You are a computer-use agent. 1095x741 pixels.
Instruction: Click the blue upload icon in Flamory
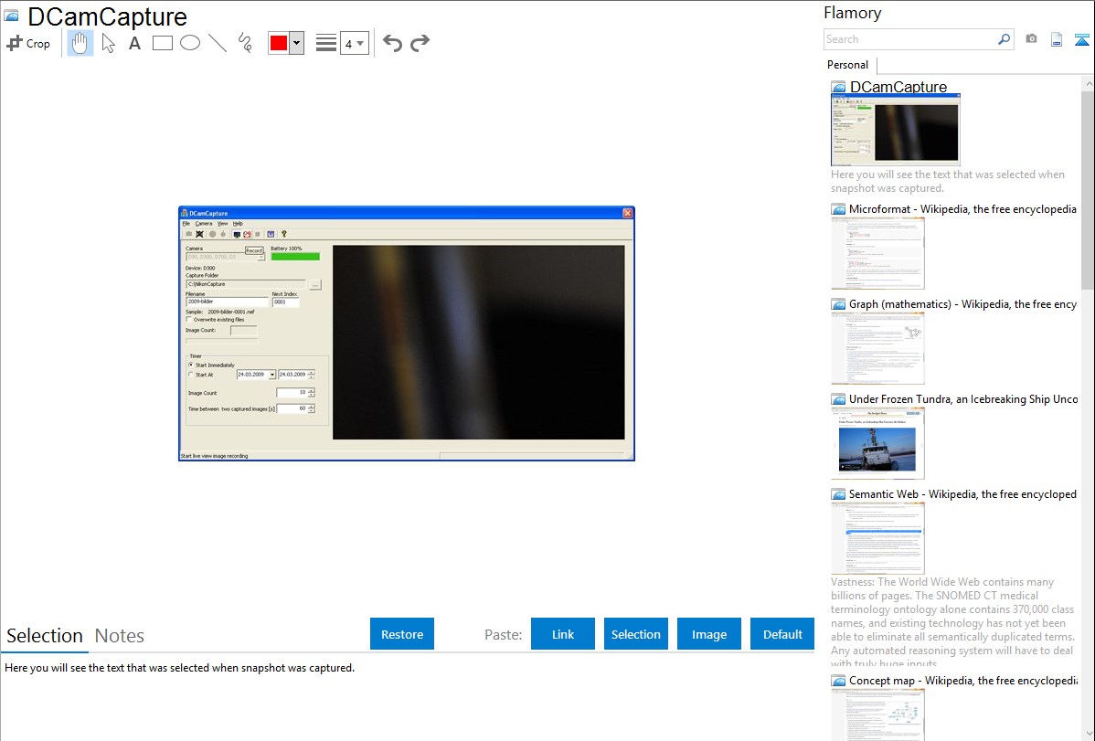[1081, 39]
